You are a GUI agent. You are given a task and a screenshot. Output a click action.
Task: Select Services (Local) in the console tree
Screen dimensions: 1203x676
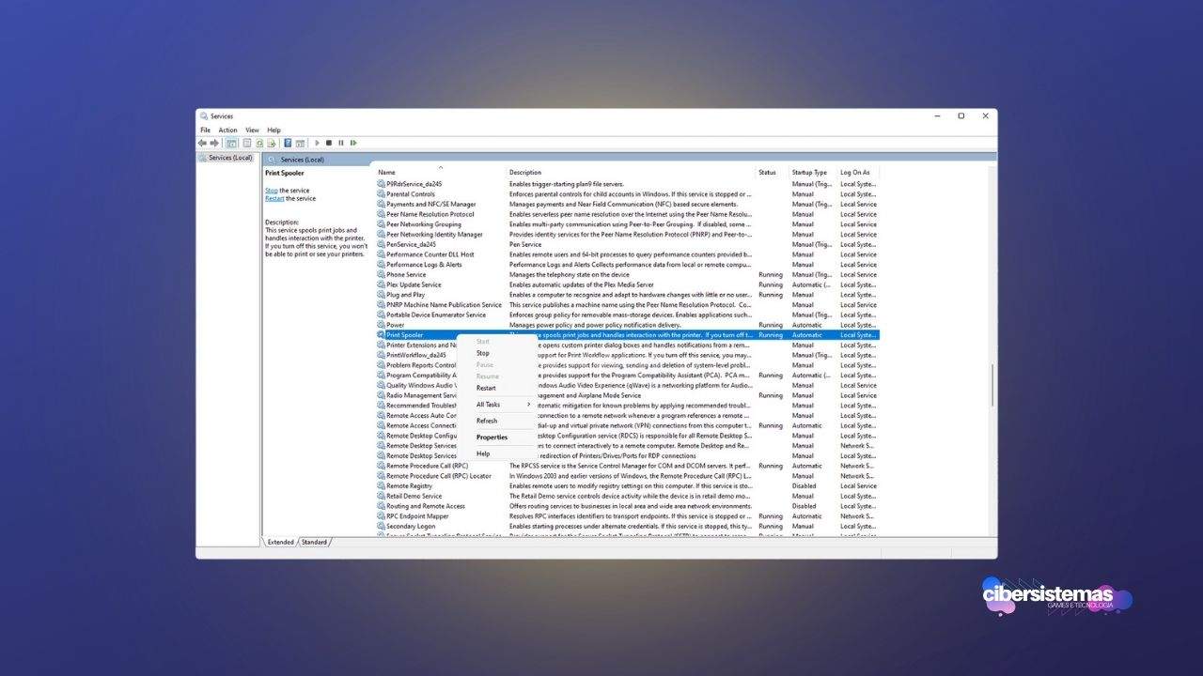(x=230, y=158)
